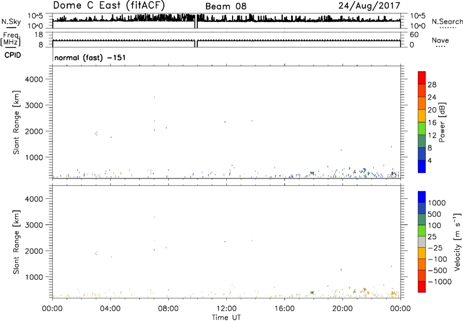Click the 16:00 time tick label
Viewport: 463px width, 321px height.
click(x=284, y=309)
